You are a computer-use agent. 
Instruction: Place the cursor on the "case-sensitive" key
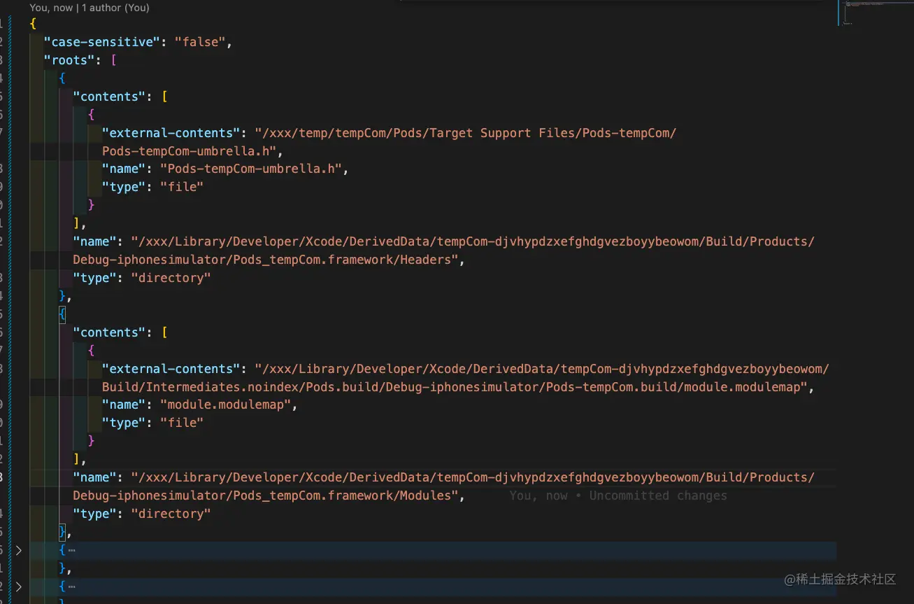[x=101, y=42]
